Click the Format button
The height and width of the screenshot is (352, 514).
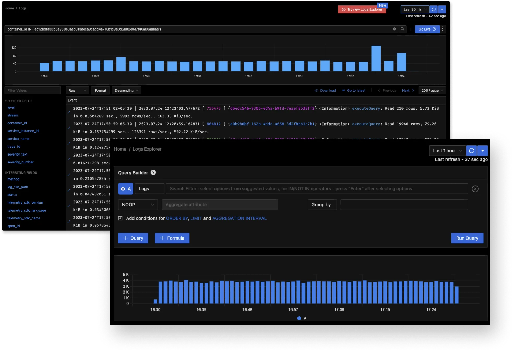(100, 90)
